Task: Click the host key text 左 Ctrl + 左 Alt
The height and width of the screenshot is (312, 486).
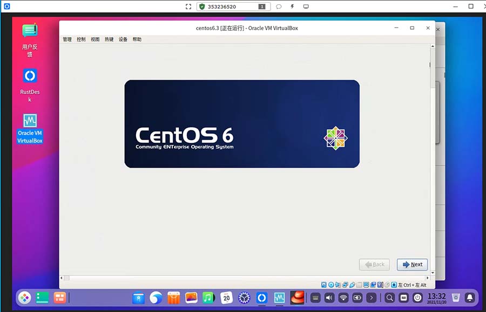Action: click(412, 285)
